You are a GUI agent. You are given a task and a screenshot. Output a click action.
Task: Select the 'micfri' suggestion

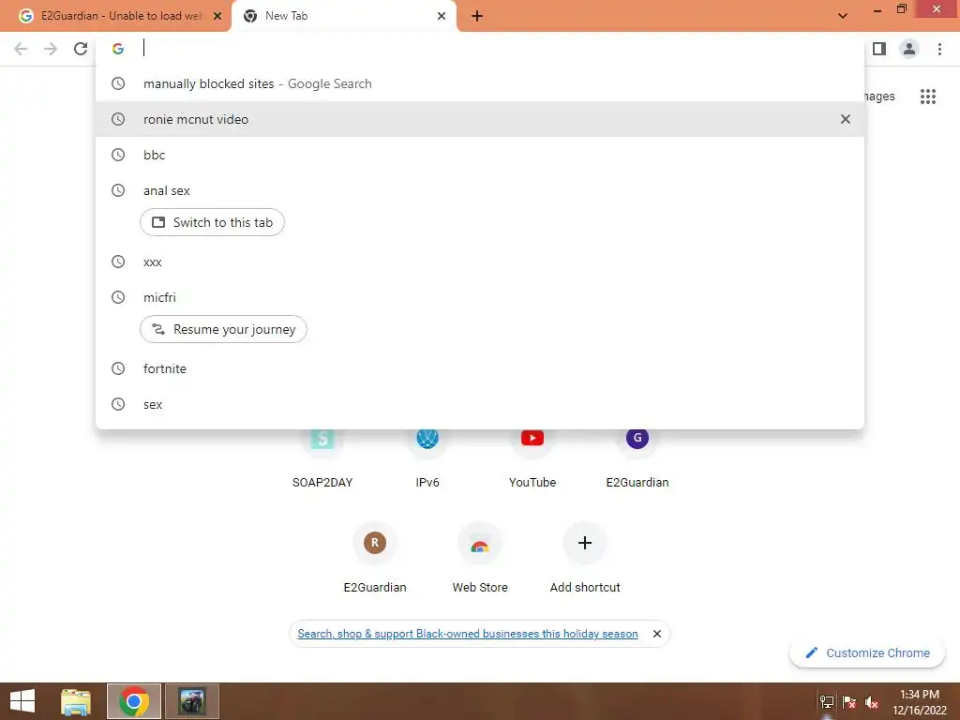[x=480, y=297]
